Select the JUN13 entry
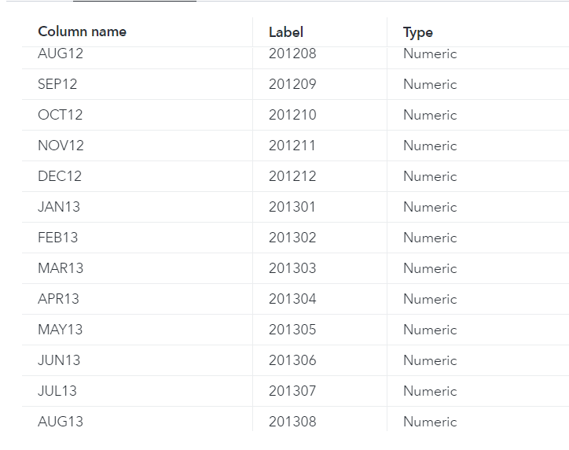The height and width of the screenshot is (450, 569). point(59,360)
